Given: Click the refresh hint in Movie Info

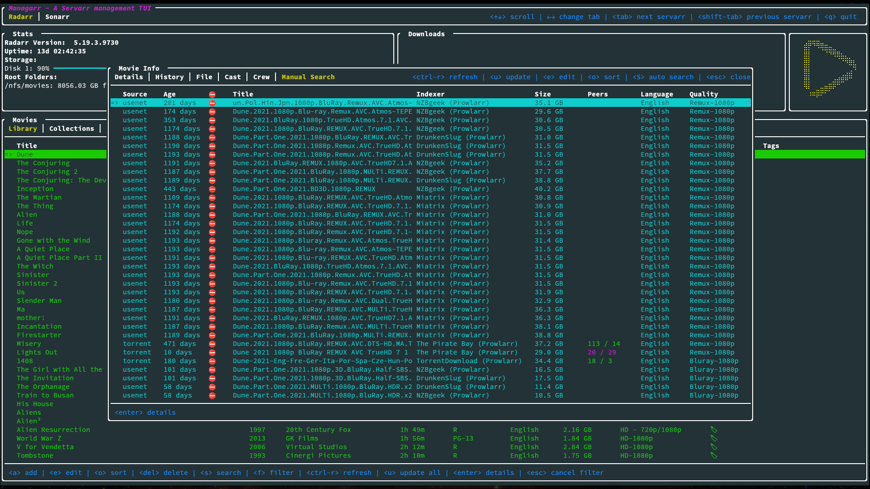Looking at the screenshot, I should tap(445, 77).
